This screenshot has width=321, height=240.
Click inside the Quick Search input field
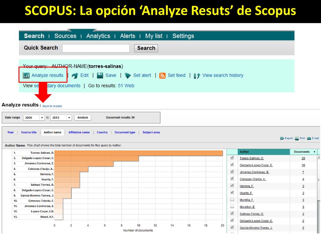[x=96, y=48]
